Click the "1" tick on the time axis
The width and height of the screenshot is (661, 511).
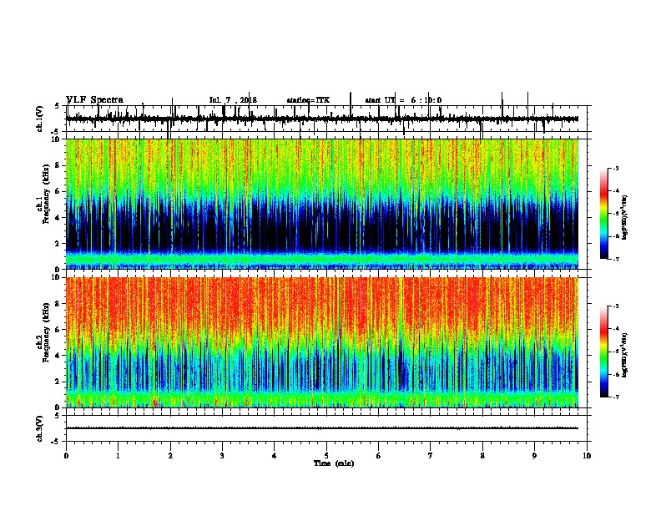pyautogui.click(x=118, y=456)
